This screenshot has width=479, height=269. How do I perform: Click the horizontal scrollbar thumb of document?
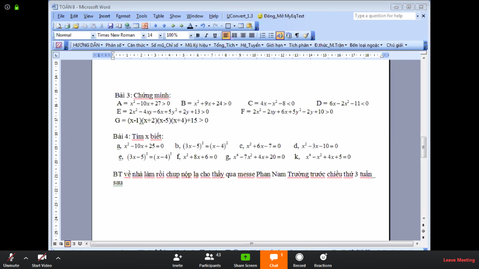[252, 244]
